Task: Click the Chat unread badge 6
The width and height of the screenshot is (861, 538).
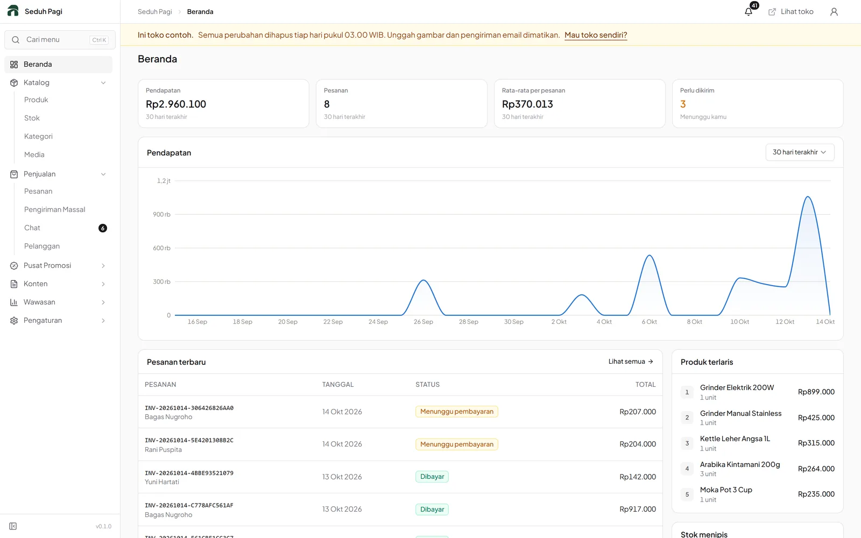Action: [x=103, y=228]
